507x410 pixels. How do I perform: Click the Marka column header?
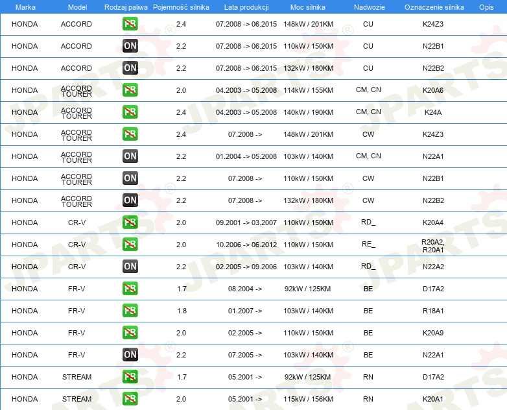[x=25, y=7]
